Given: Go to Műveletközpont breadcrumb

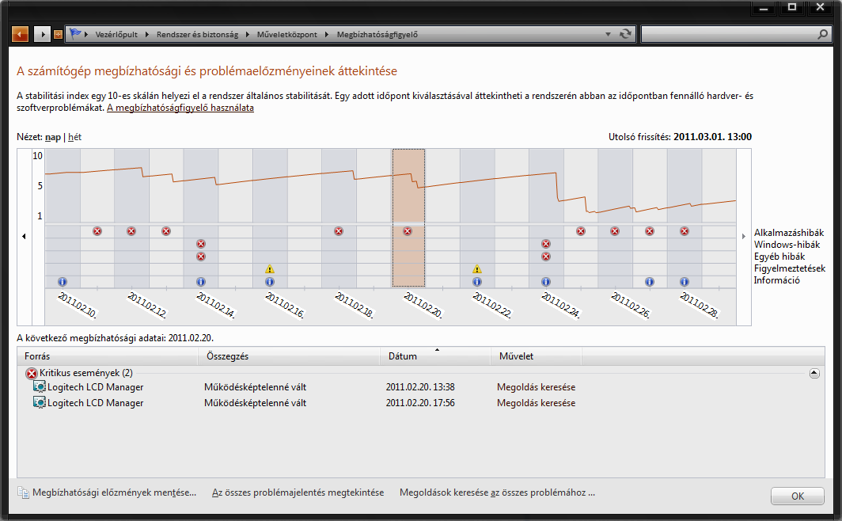Looking at the screenshot, I should (x=286, y=34).
